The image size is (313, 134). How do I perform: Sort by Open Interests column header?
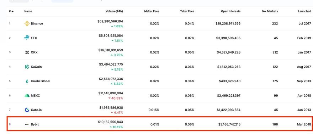click(231, 11)
